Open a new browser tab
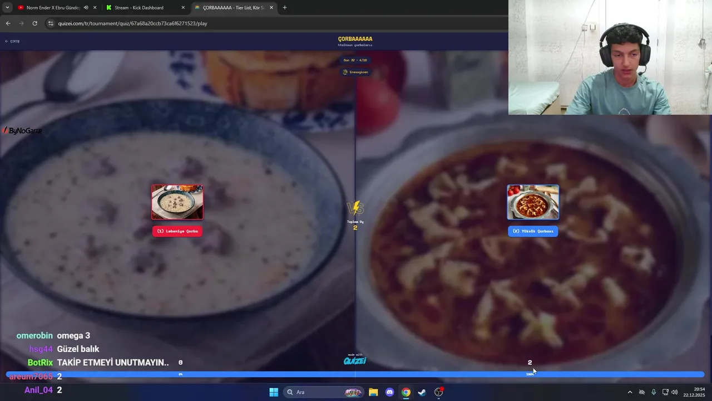Screen dimensions: 712x401 [285, 8]
